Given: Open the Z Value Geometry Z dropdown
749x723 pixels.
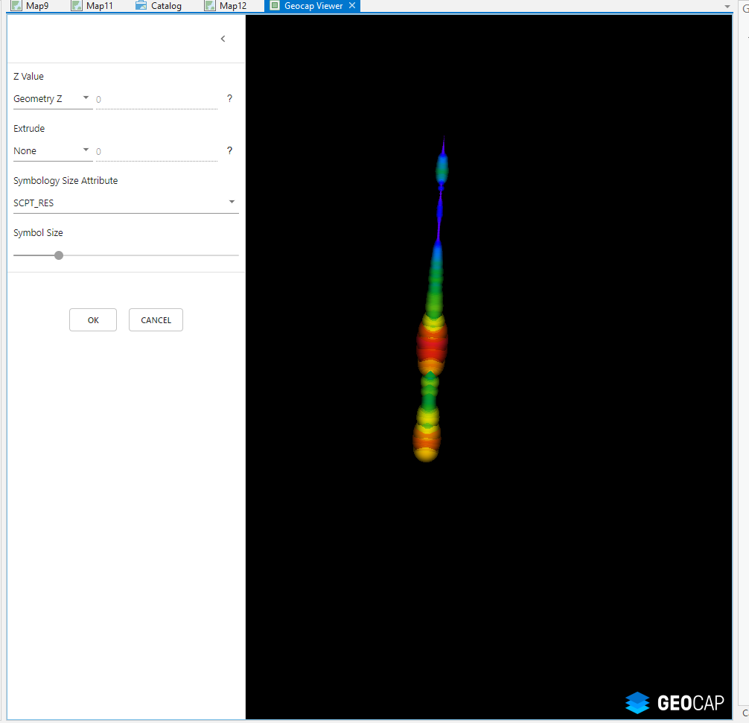Looking at the screenshot, I should tap(53, 99).
